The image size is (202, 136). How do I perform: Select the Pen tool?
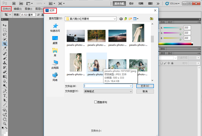coord(5,91)
